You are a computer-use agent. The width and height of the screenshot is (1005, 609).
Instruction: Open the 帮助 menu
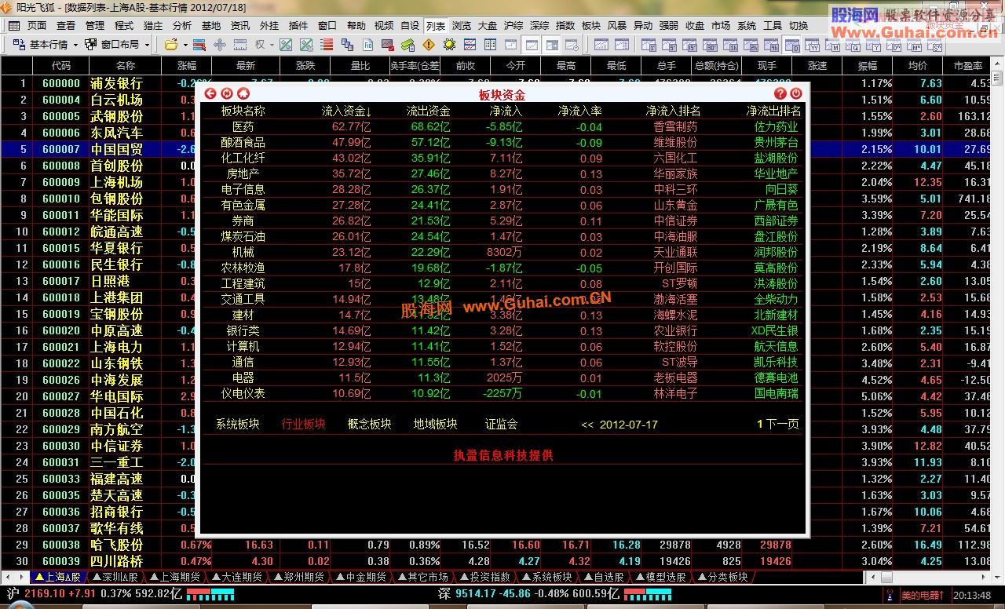(356, 25)
